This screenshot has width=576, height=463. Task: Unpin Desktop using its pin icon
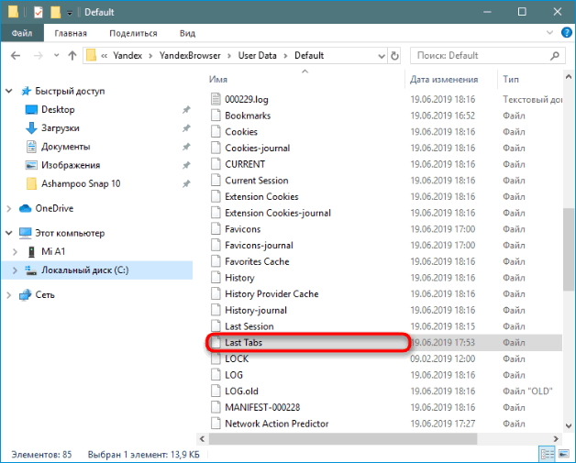click(x=186, y=110)
